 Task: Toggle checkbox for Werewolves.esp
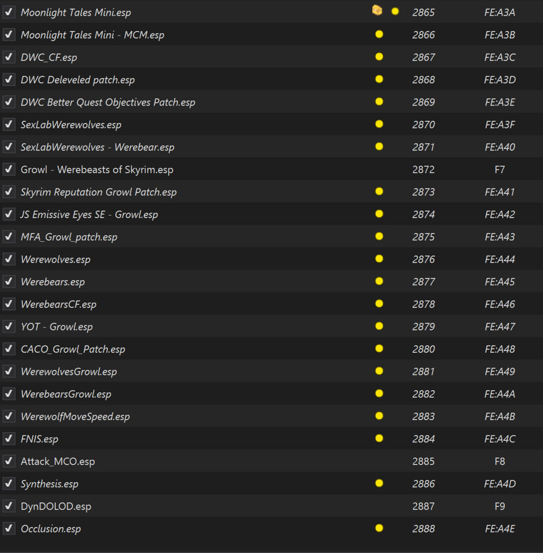point(9,259)
